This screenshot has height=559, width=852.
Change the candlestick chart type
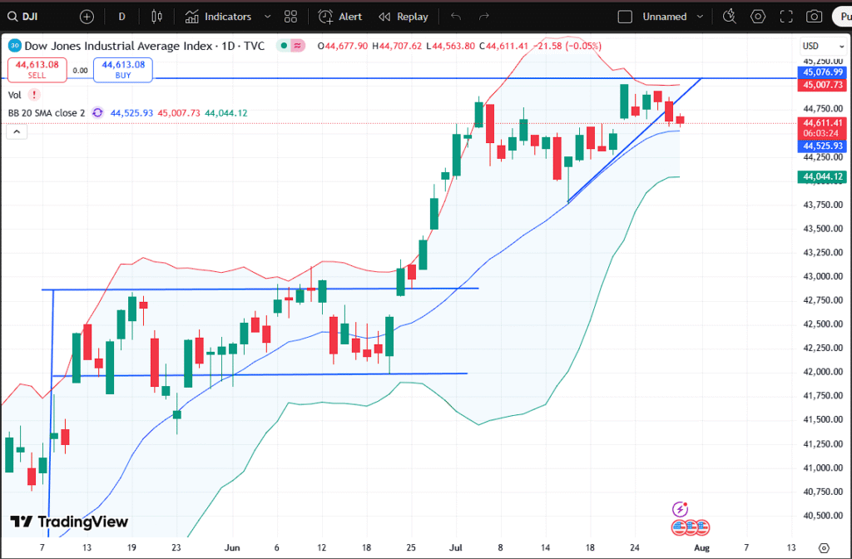click(x=156, y=17)
